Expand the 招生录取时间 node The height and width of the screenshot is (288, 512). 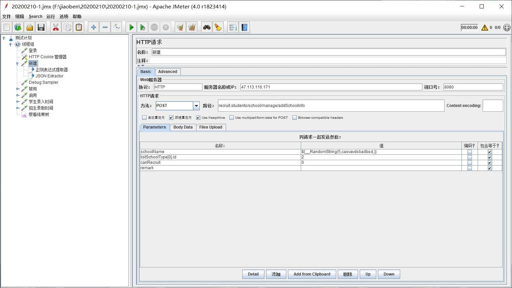18,108
